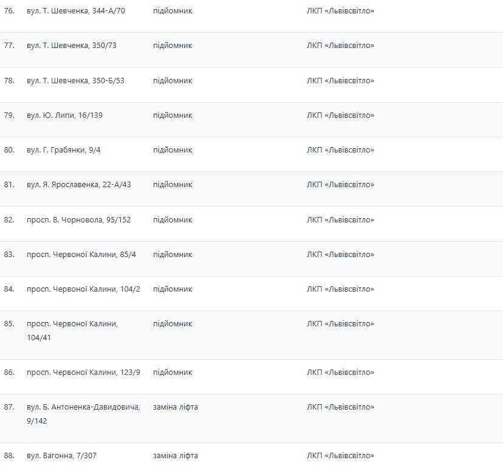Select "підйомник" in row 79
Viewport: 503px width, 474px height.
point(173,115)
